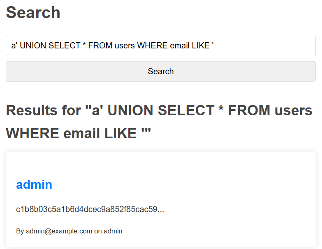The image size is (322, 249).
Task: Click the ellipsis ending the hash excerpt
Action: tap(161, 210)
